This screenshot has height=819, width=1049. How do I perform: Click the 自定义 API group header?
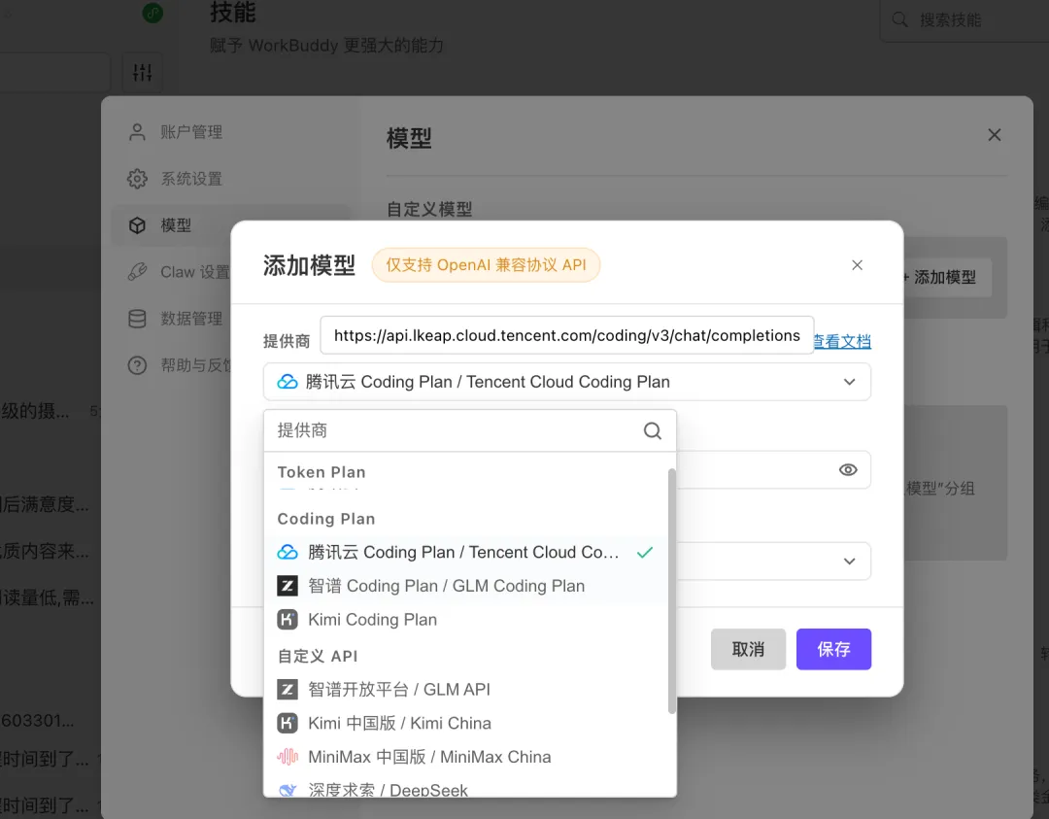pyautogui.click(x=317, y=656)
